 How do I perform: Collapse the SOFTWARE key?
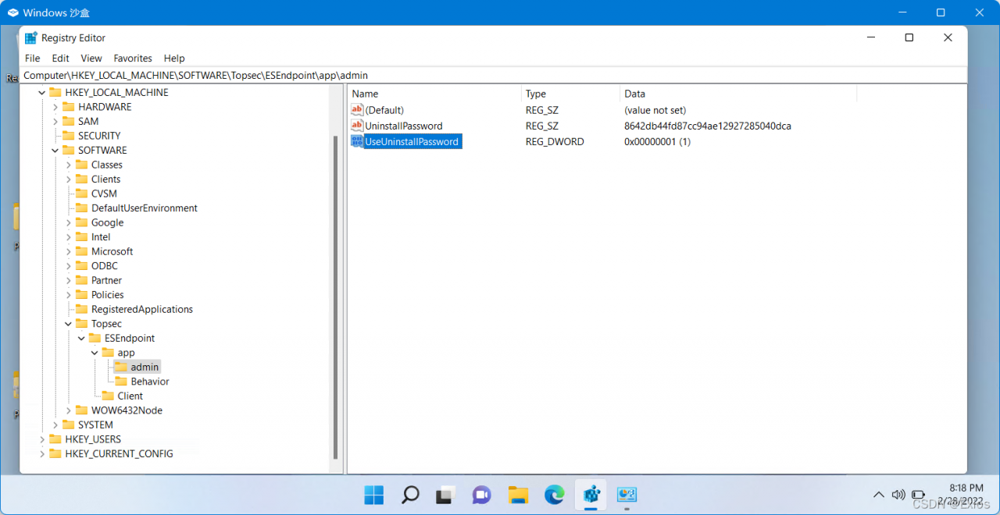tap(55, 150)
